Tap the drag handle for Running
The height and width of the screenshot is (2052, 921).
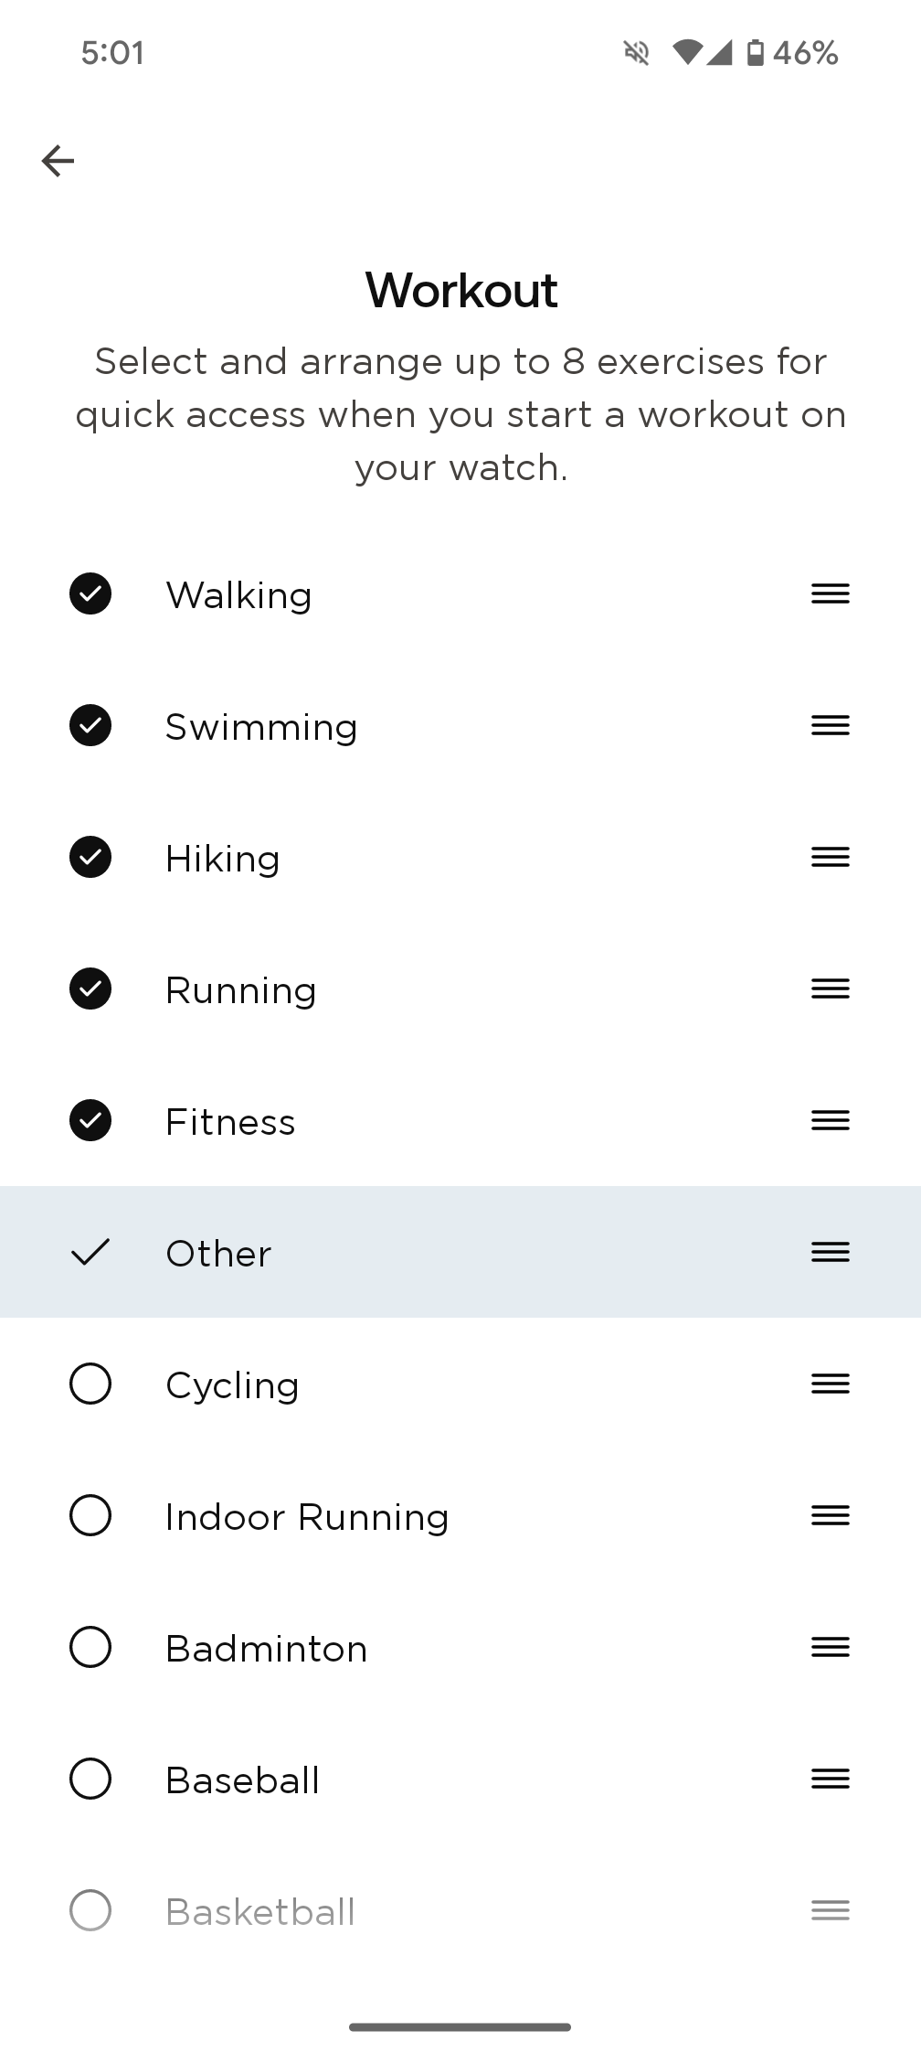coord(830,989)
